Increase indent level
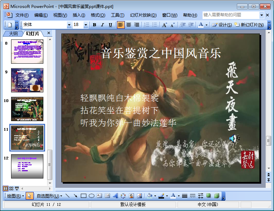Viewport: 274px width, 211px height. pyautogui.click(x=191, y=25)
